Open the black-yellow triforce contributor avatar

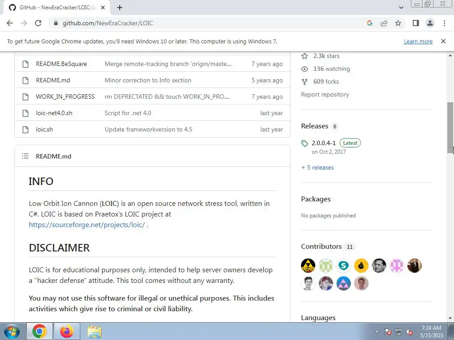click(308, 266)
